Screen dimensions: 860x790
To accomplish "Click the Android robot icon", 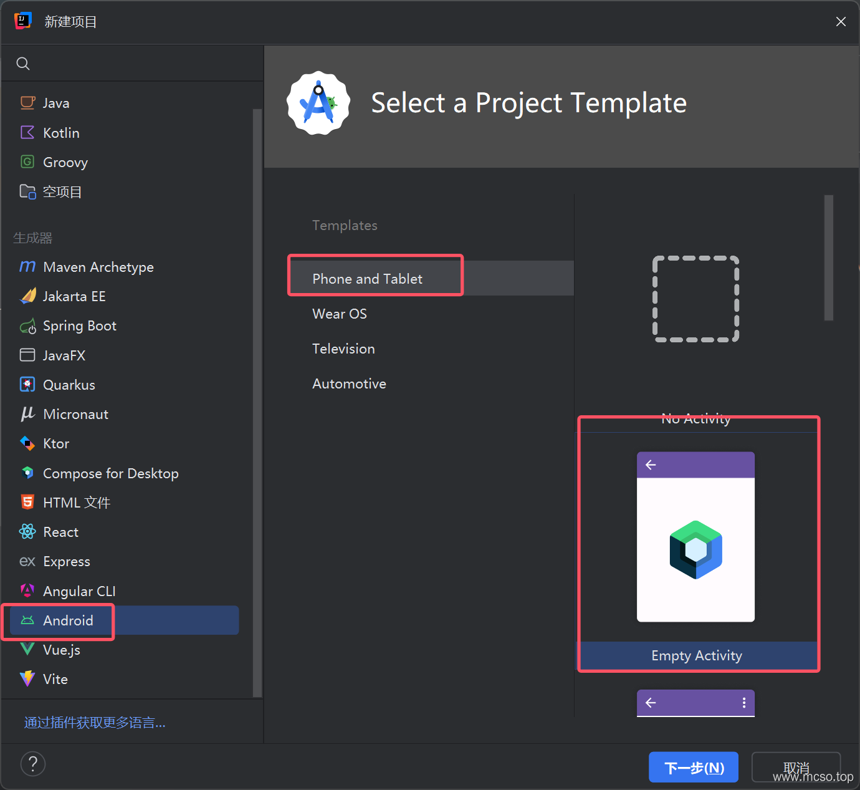I will (27, 620).
